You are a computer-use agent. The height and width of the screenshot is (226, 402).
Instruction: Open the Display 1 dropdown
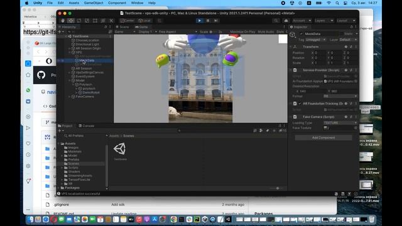(x=147, y=32)
